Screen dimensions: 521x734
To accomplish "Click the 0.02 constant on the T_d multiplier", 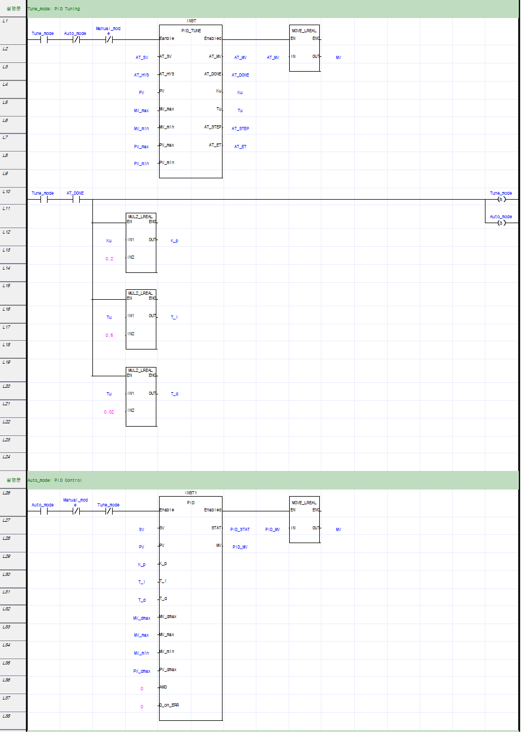I will 109,410.
